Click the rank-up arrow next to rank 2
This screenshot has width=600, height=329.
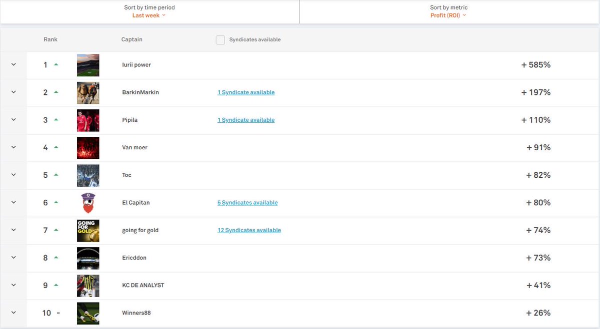(56, 92)
